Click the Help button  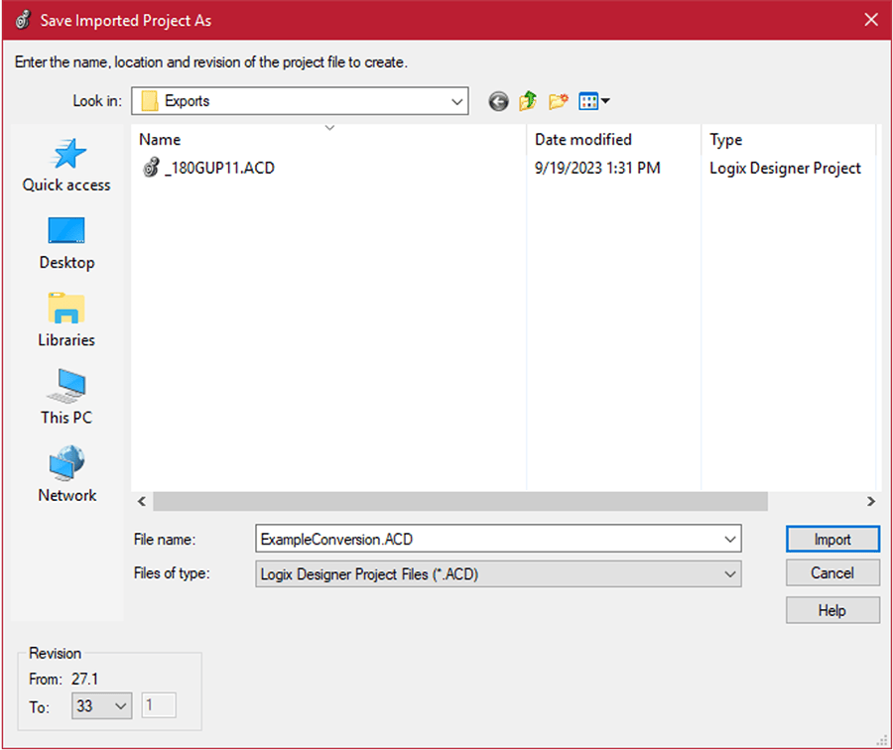(x=832, y=610)
